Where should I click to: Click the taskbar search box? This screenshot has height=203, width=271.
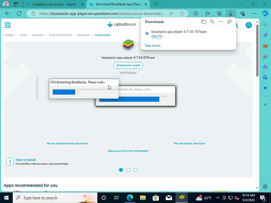click(x=55, y=198)
